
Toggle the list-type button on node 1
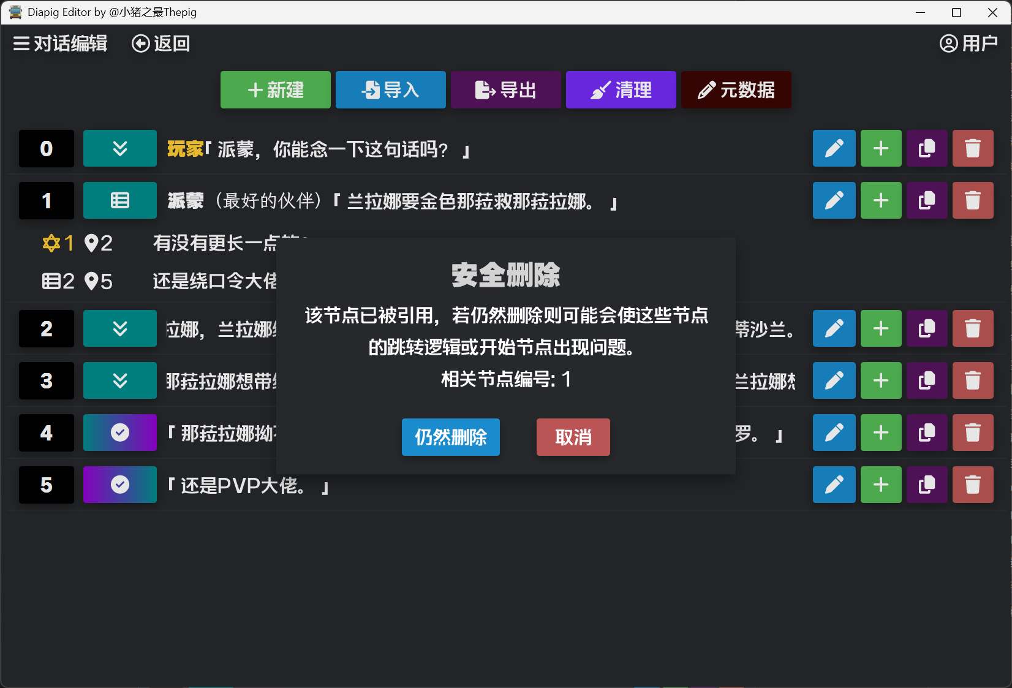pos(120,200)
